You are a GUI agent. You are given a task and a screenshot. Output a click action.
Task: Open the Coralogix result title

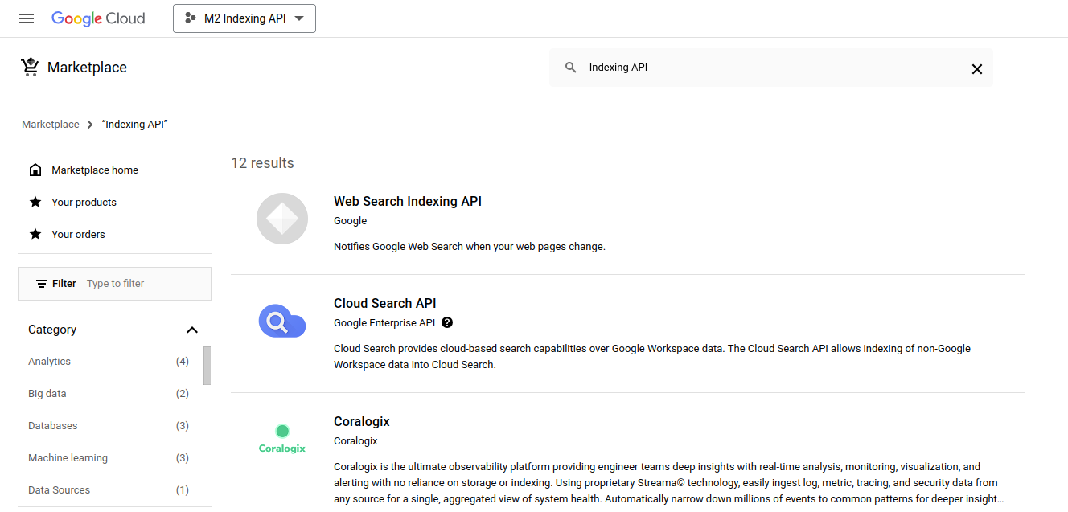click(362, 422)
